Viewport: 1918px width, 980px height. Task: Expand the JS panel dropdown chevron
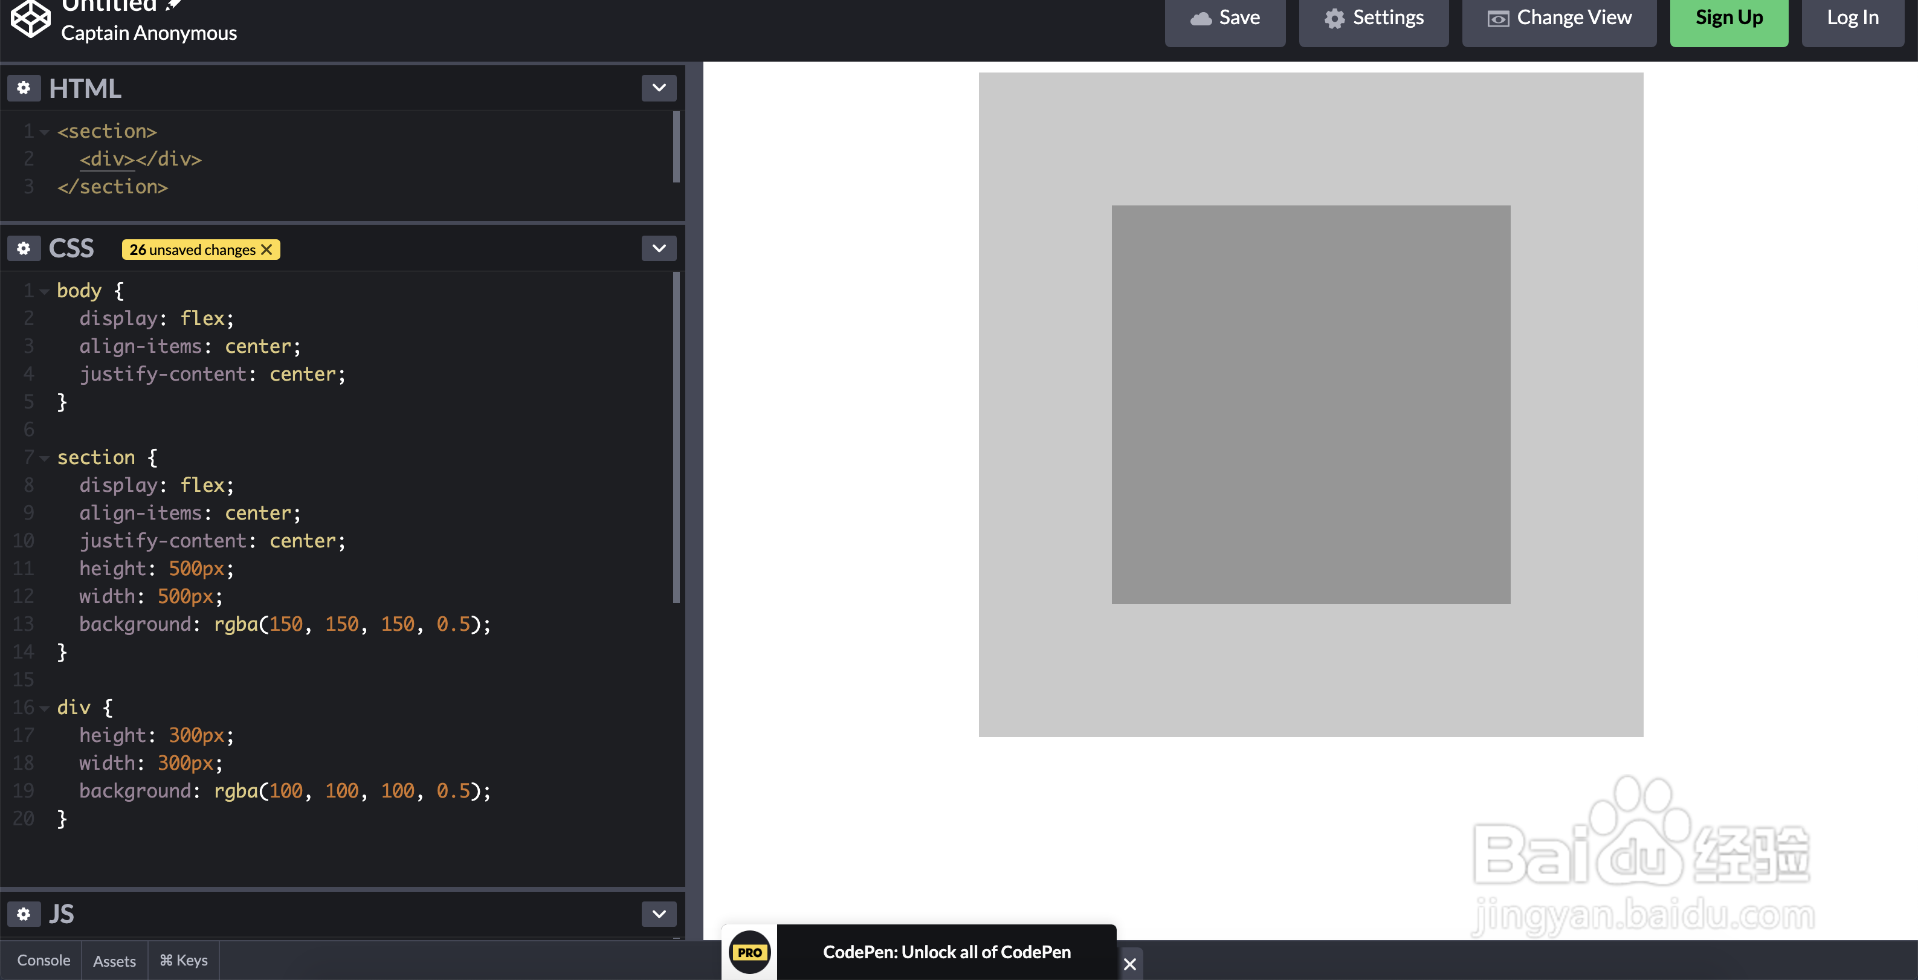pyautogui.click(x=659, y=914)
